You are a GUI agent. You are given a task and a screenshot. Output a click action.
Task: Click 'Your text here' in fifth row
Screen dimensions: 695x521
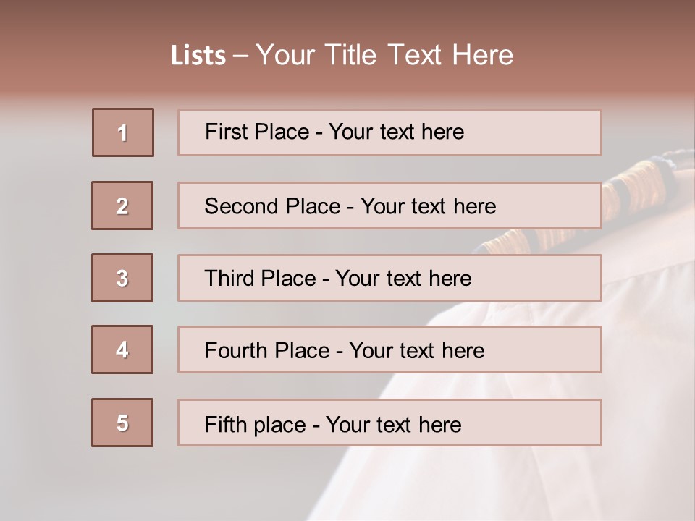point(393,424)
